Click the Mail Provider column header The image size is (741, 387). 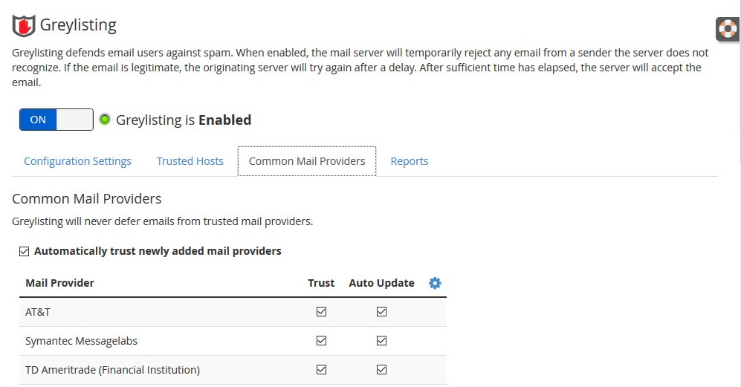coord(59,283)
